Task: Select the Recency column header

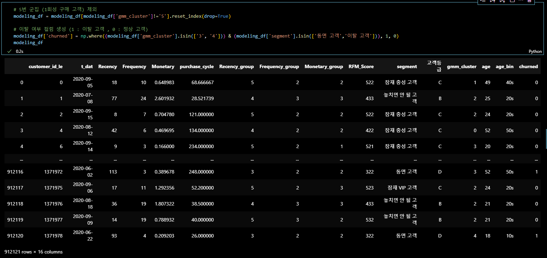Action: 107,66
